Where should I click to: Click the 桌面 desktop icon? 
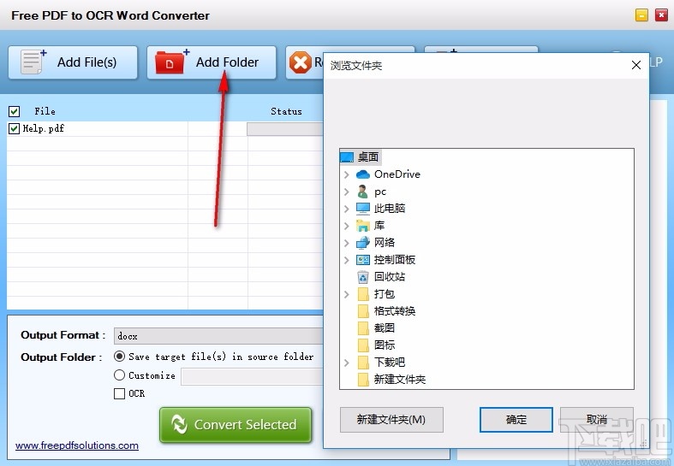point(347,157)
